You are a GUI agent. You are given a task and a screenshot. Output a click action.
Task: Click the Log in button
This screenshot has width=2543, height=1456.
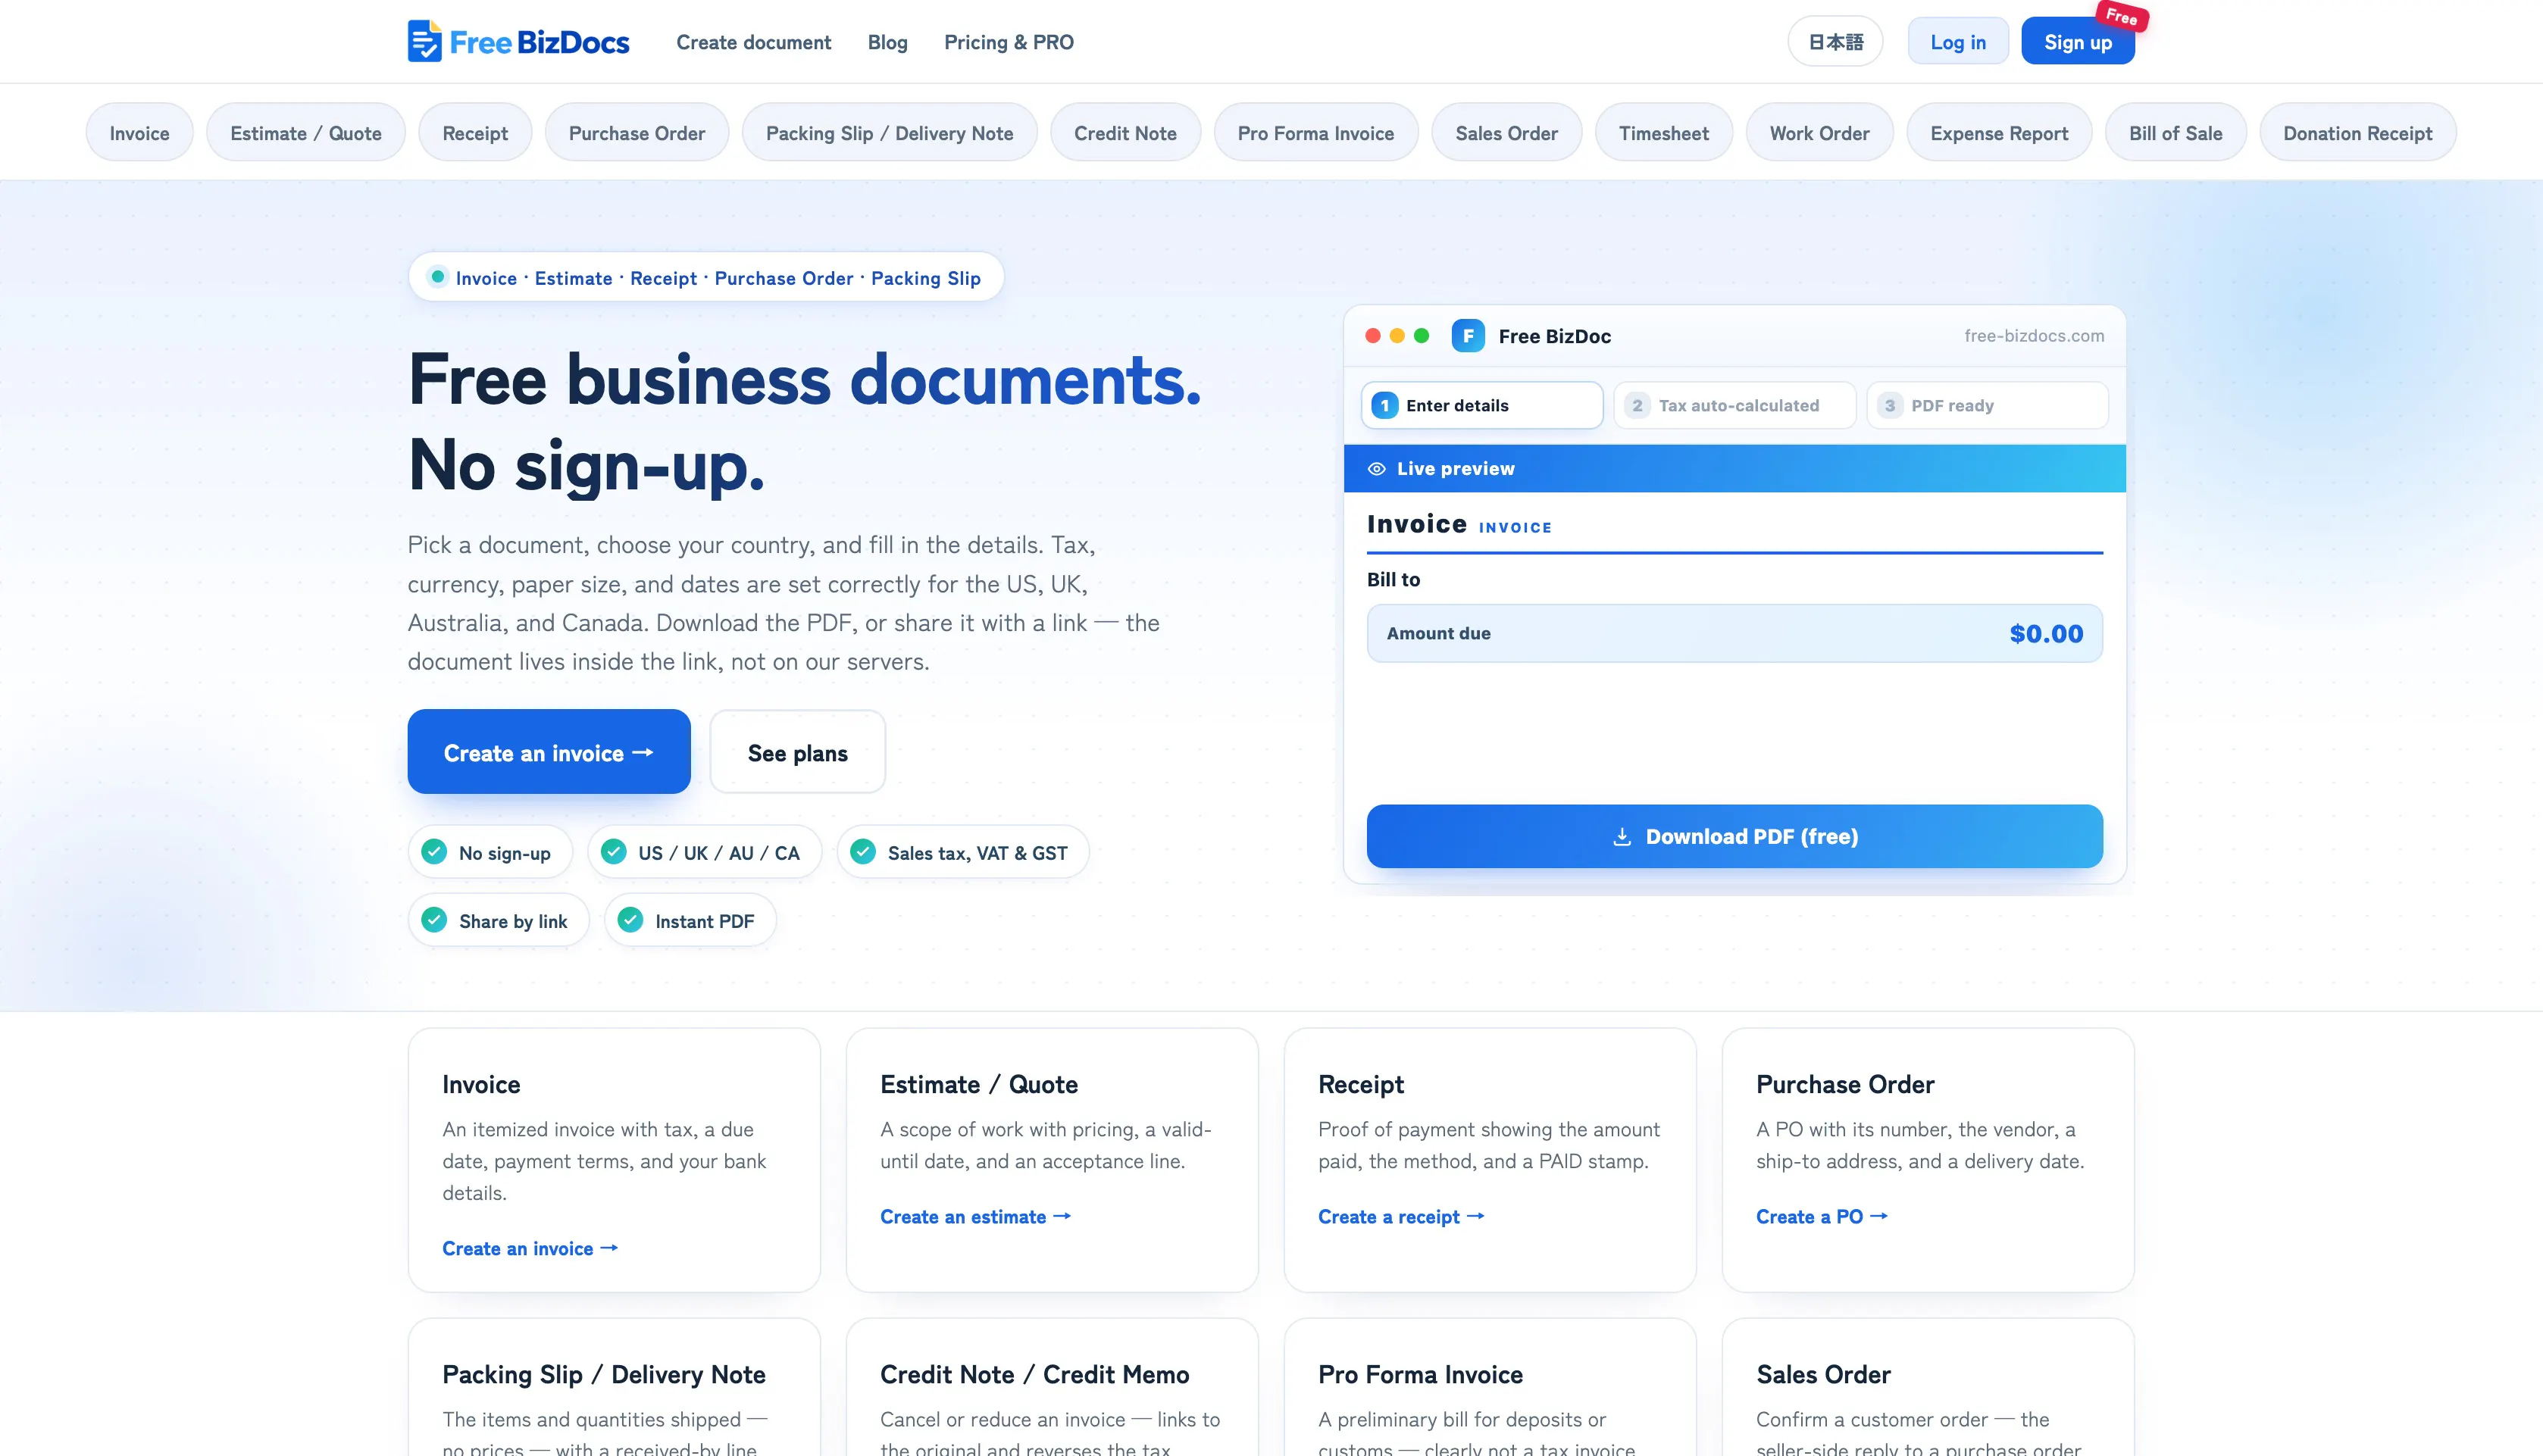(1957, 42)
